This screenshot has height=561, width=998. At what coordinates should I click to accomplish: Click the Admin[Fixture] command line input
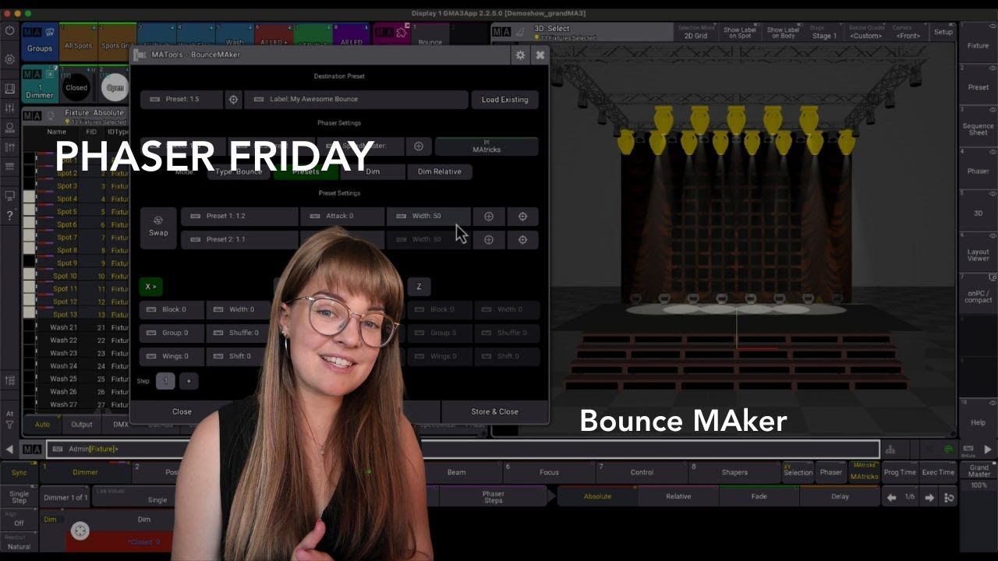(x=463, y=449)
